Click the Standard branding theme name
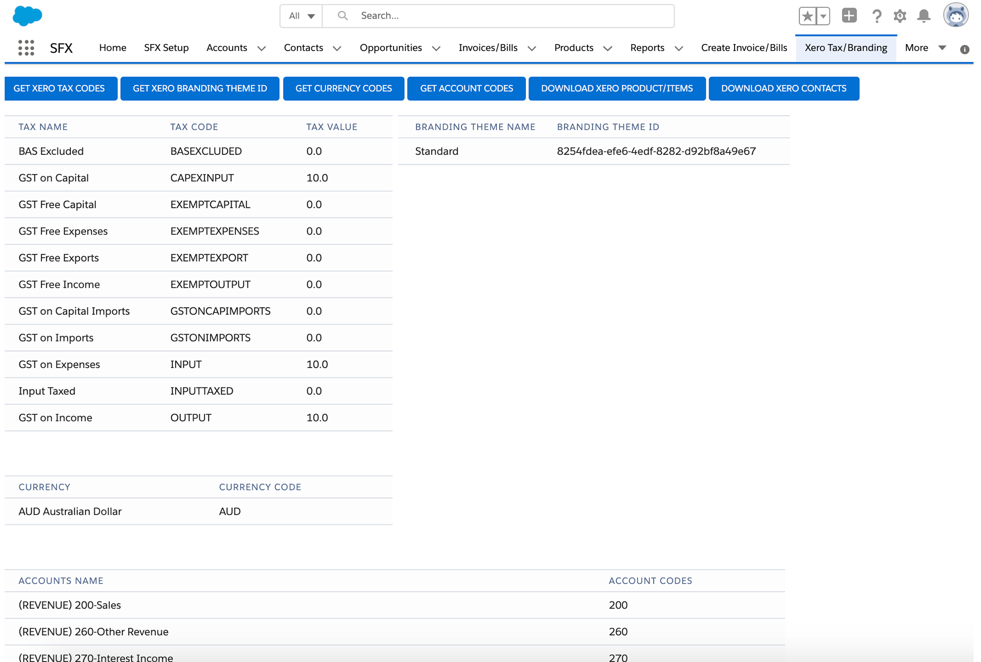Image resolution: width=981 pixels, height=662 pixels. (x=437, y=151)
